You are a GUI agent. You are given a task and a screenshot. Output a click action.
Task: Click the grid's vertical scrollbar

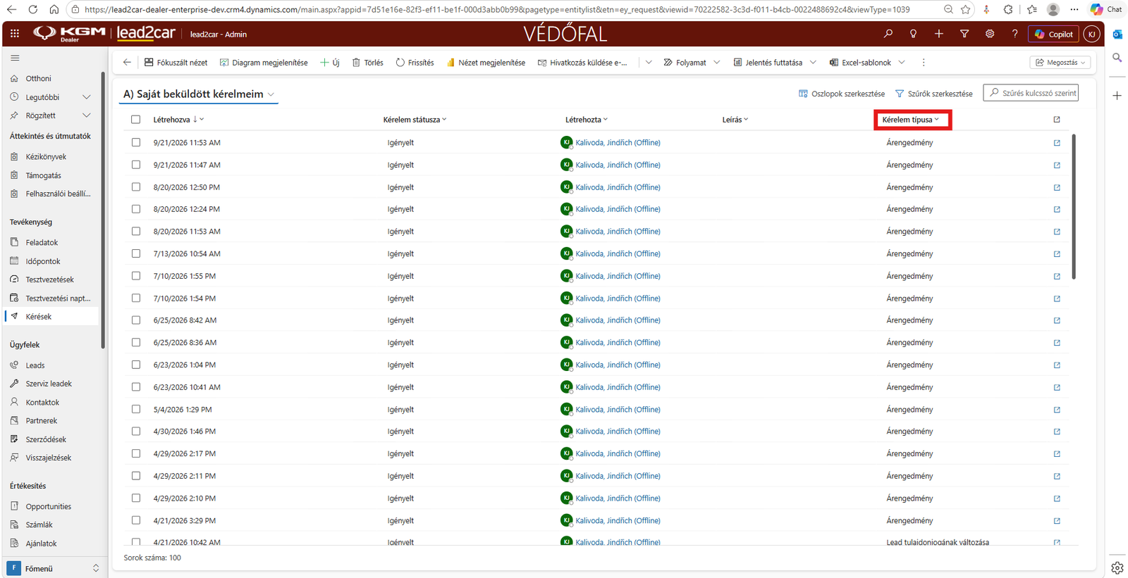click(1074, 206)
